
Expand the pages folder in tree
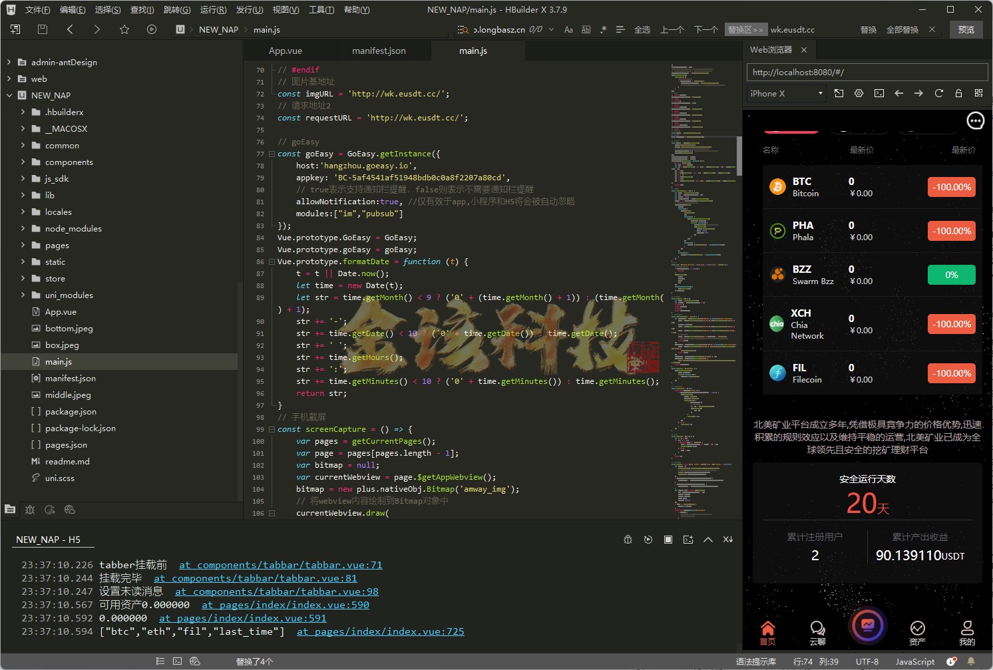23,245
